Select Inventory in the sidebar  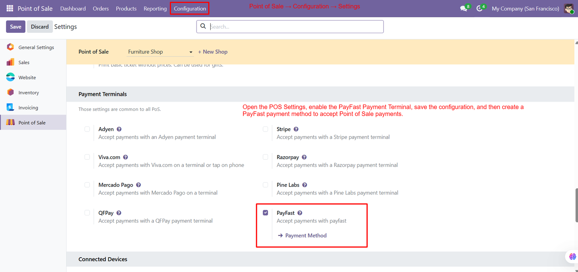click(33, 93)
